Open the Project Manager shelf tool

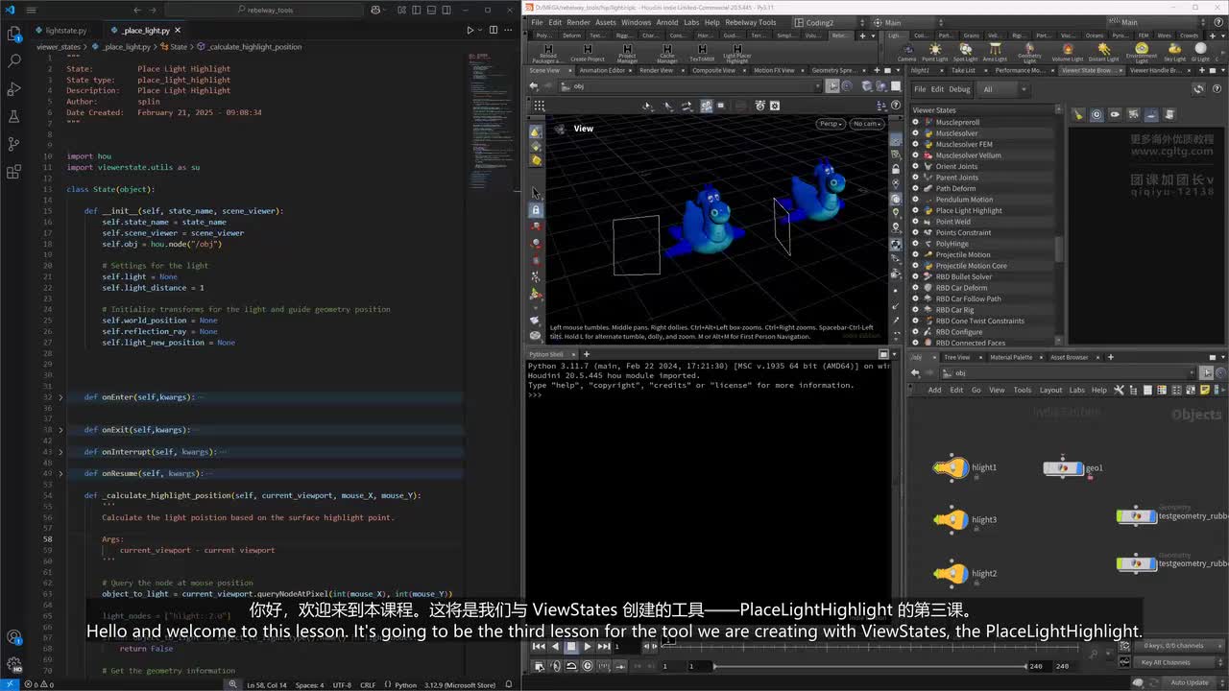pos(627,53)
